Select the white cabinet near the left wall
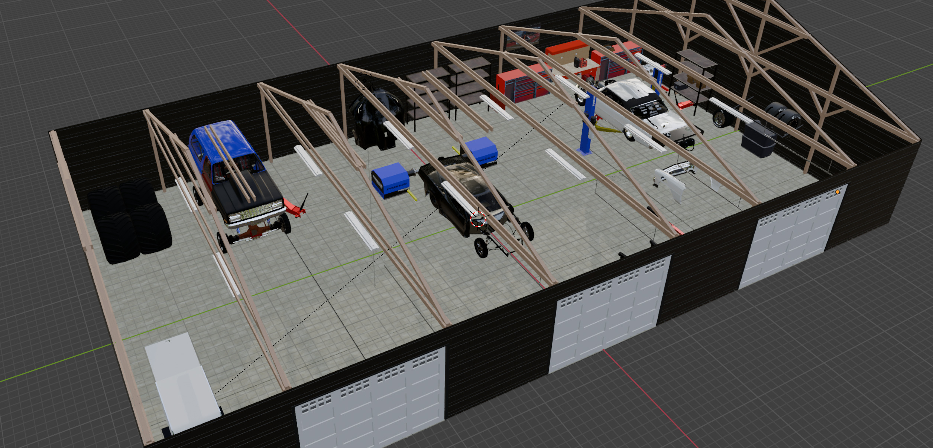This screenshot has width=933, height=448. coord(182,382)
